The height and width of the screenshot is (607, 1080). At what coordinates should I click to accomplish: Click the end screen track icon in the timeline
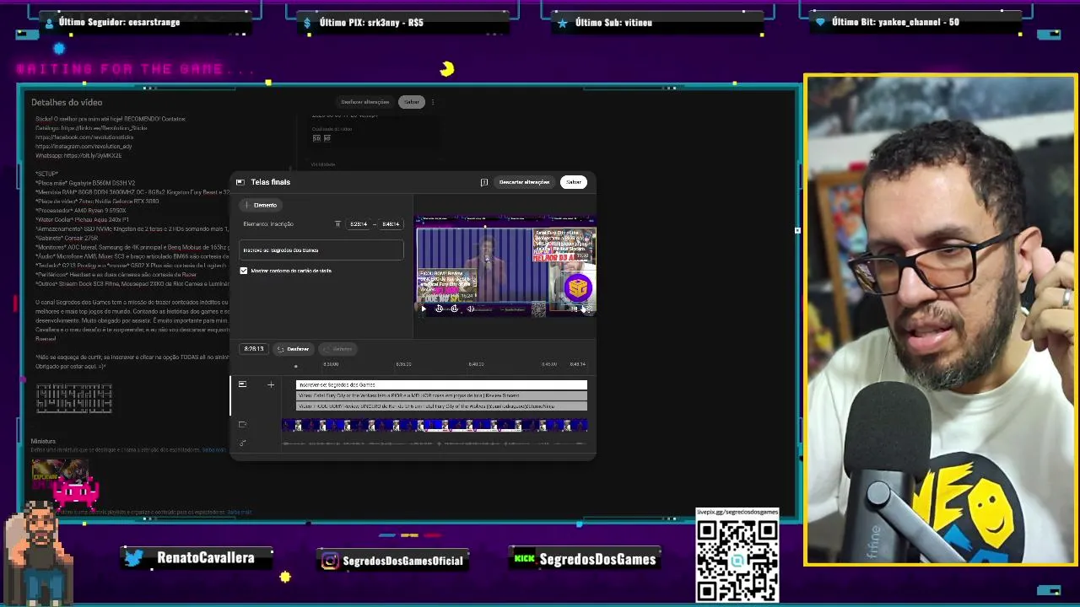click(242, 384)
